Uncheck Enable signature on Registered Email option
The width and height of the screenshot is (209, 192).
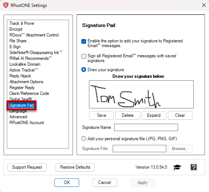pyautogui.click(x=84, y=42)
